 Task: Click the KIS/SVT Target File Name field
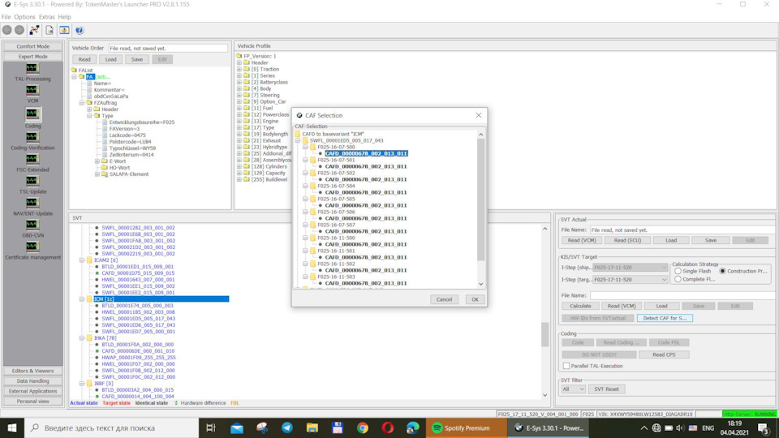[683, 295]
